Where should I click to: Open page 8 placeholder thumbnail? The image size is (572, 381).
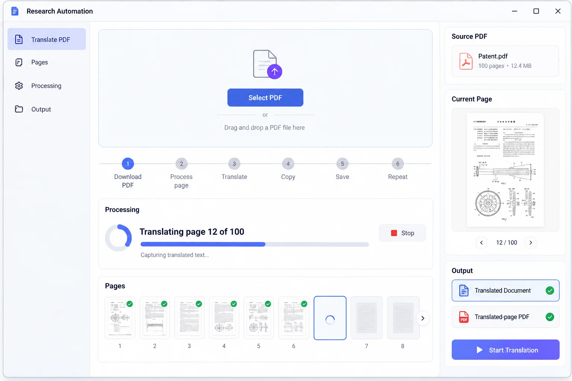(403, 318)
